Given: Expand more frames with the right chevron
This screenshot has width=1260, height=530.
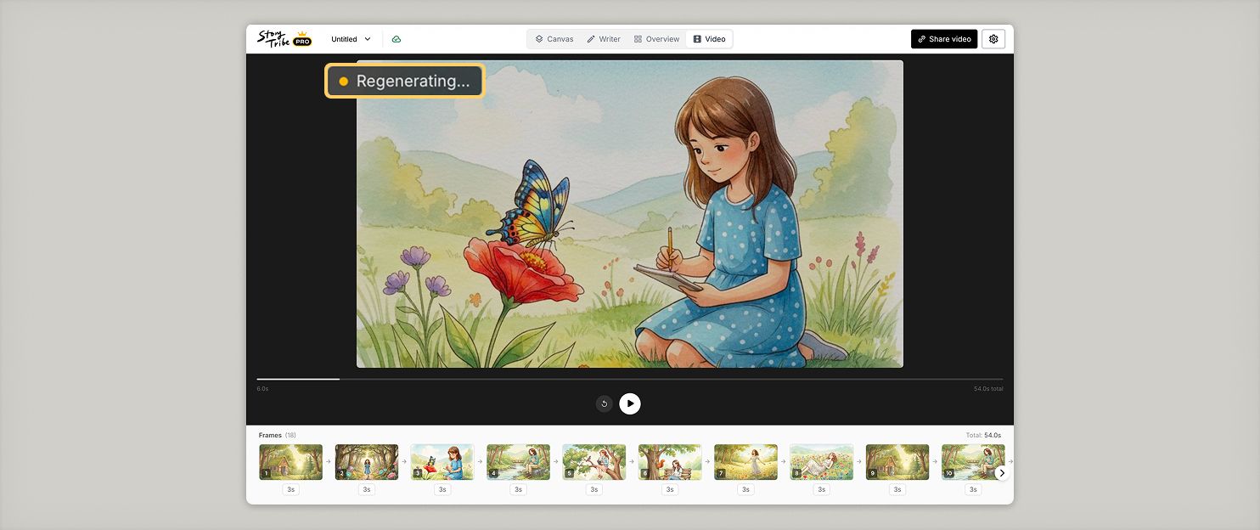Looking at the screenshot, I should click(1002, 472).
